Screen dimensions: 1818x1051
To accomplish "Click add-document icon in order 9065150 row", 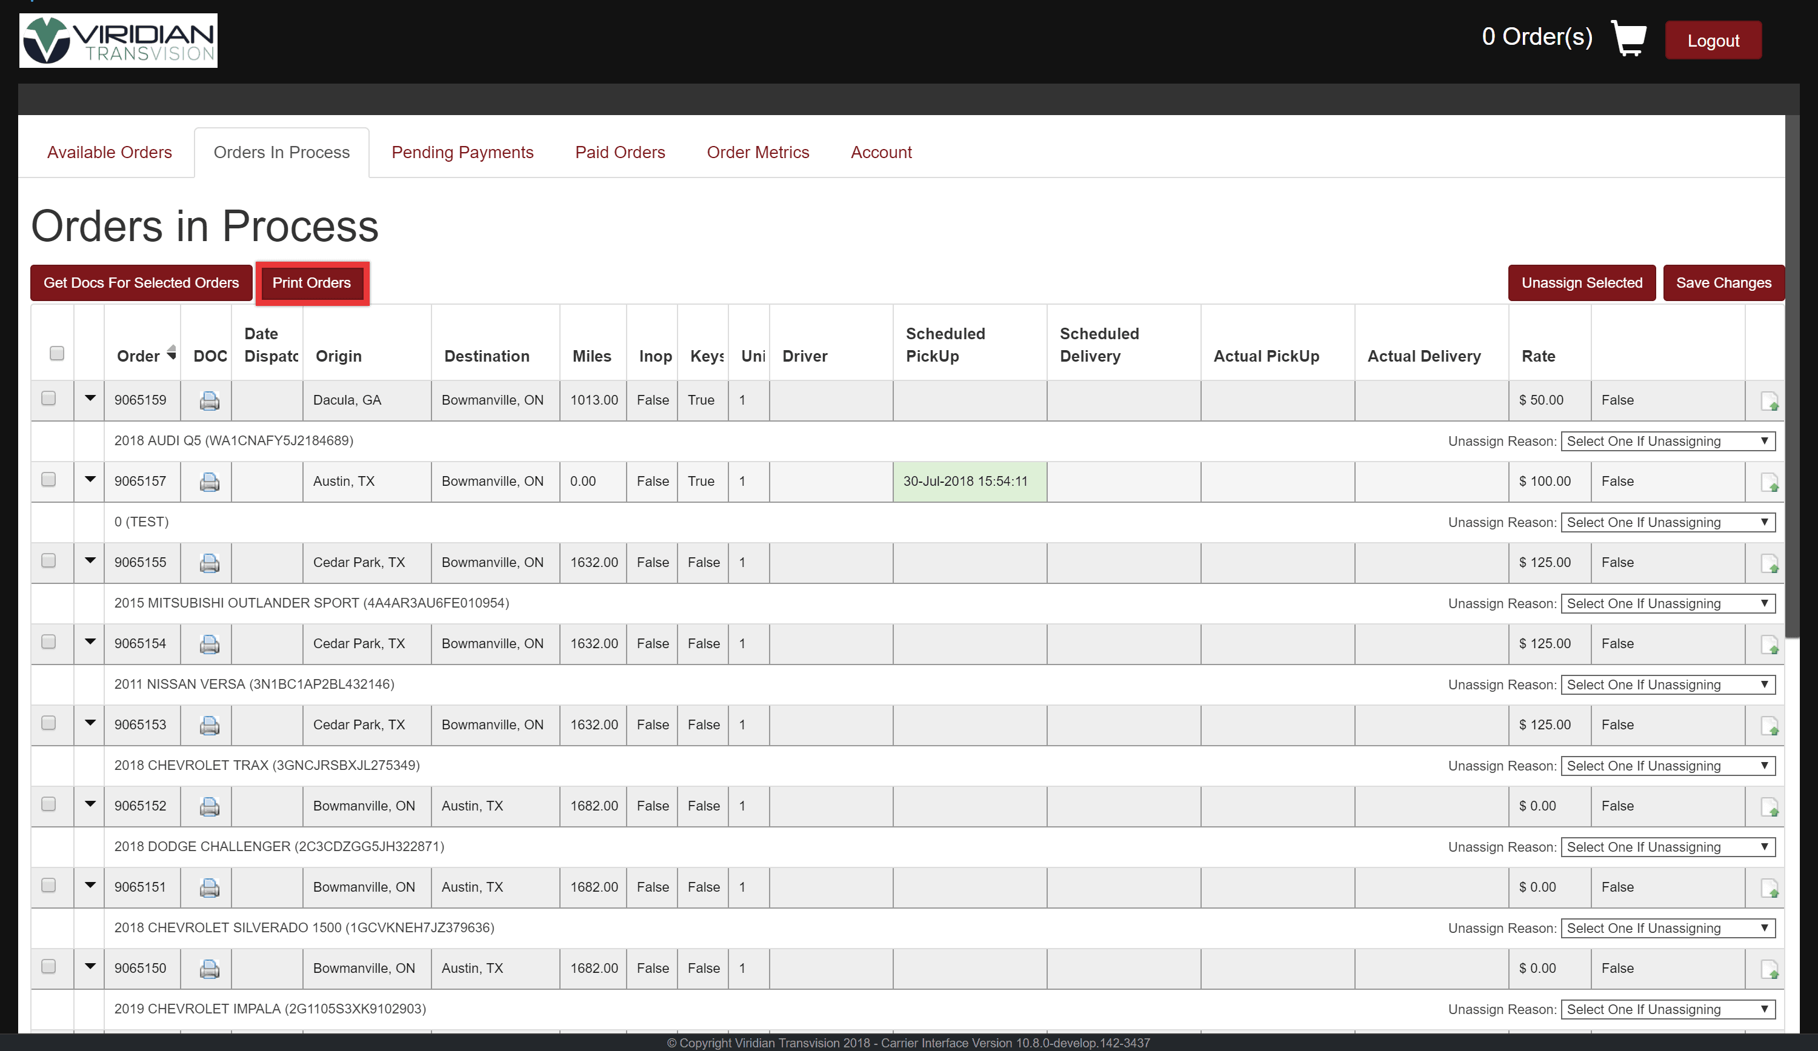I will point(1769,969).
